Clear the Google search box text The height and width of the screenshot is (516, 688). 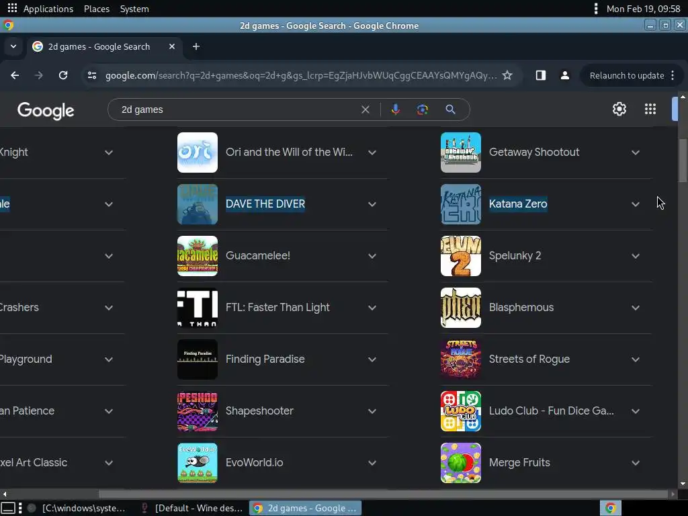(365, 110)
